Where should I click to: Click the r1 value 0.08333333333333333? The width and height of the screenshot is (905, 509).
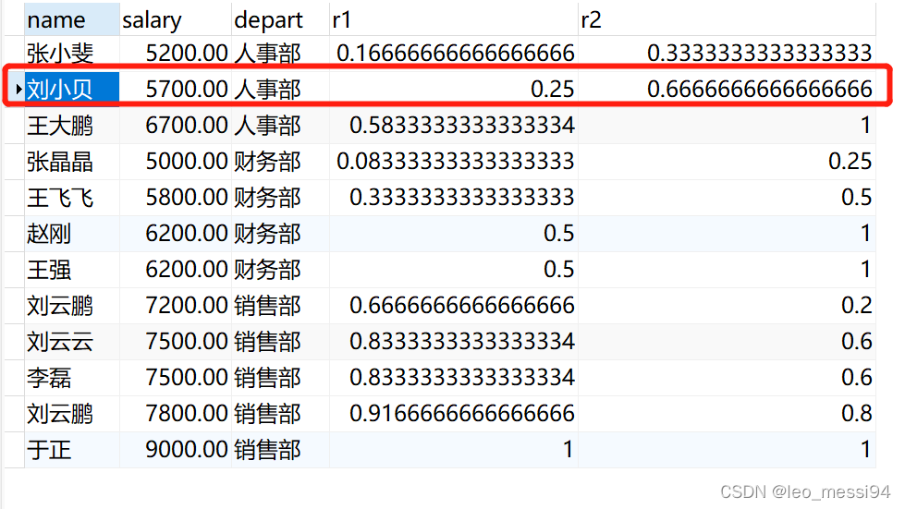tap(454, 162)
